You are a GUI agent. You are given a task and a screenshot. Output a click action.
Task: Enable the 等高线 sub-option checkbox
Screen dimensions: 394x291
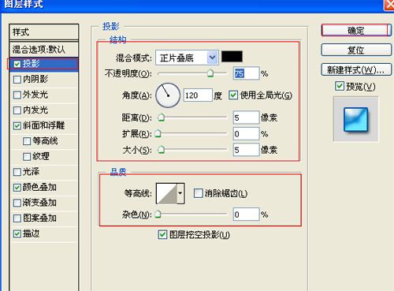[x=27, y=141]
